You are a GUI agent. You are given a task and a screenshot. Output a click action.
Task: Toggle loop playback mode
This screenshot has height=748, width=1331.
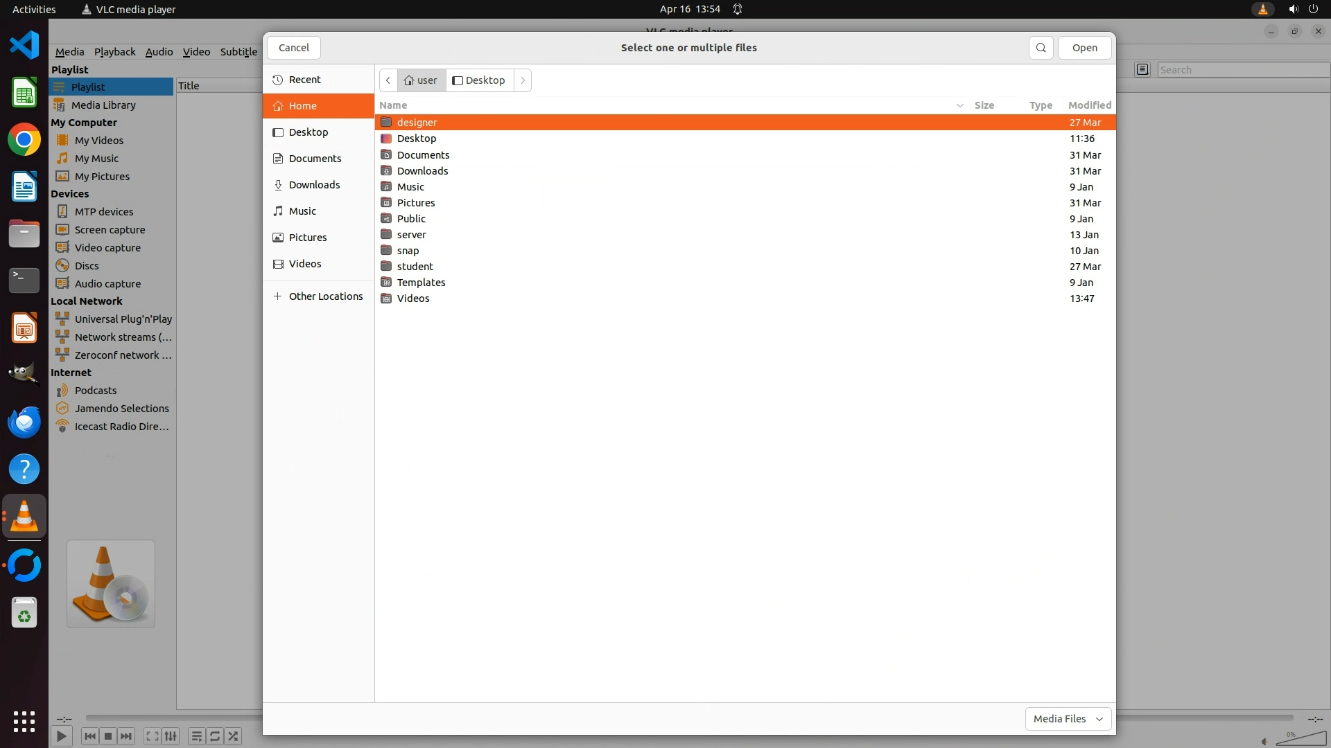tap(215, 736)
